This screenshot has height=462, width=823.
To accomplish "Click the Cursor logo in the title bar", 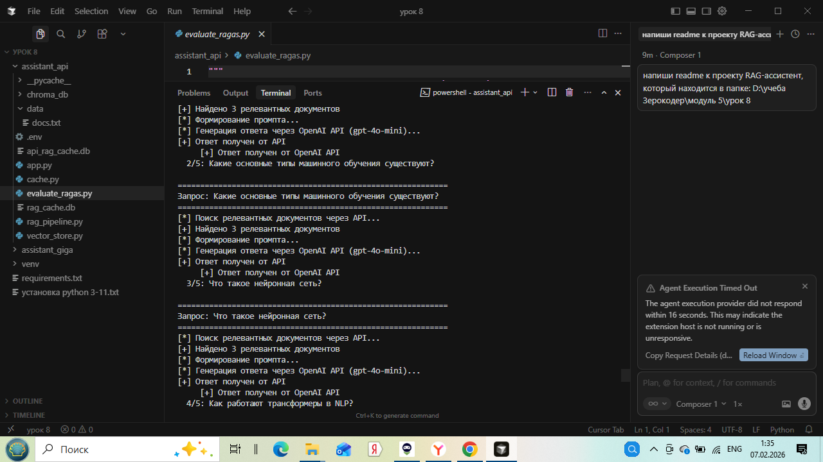I will pyautogui.click(x=12, y=11).
